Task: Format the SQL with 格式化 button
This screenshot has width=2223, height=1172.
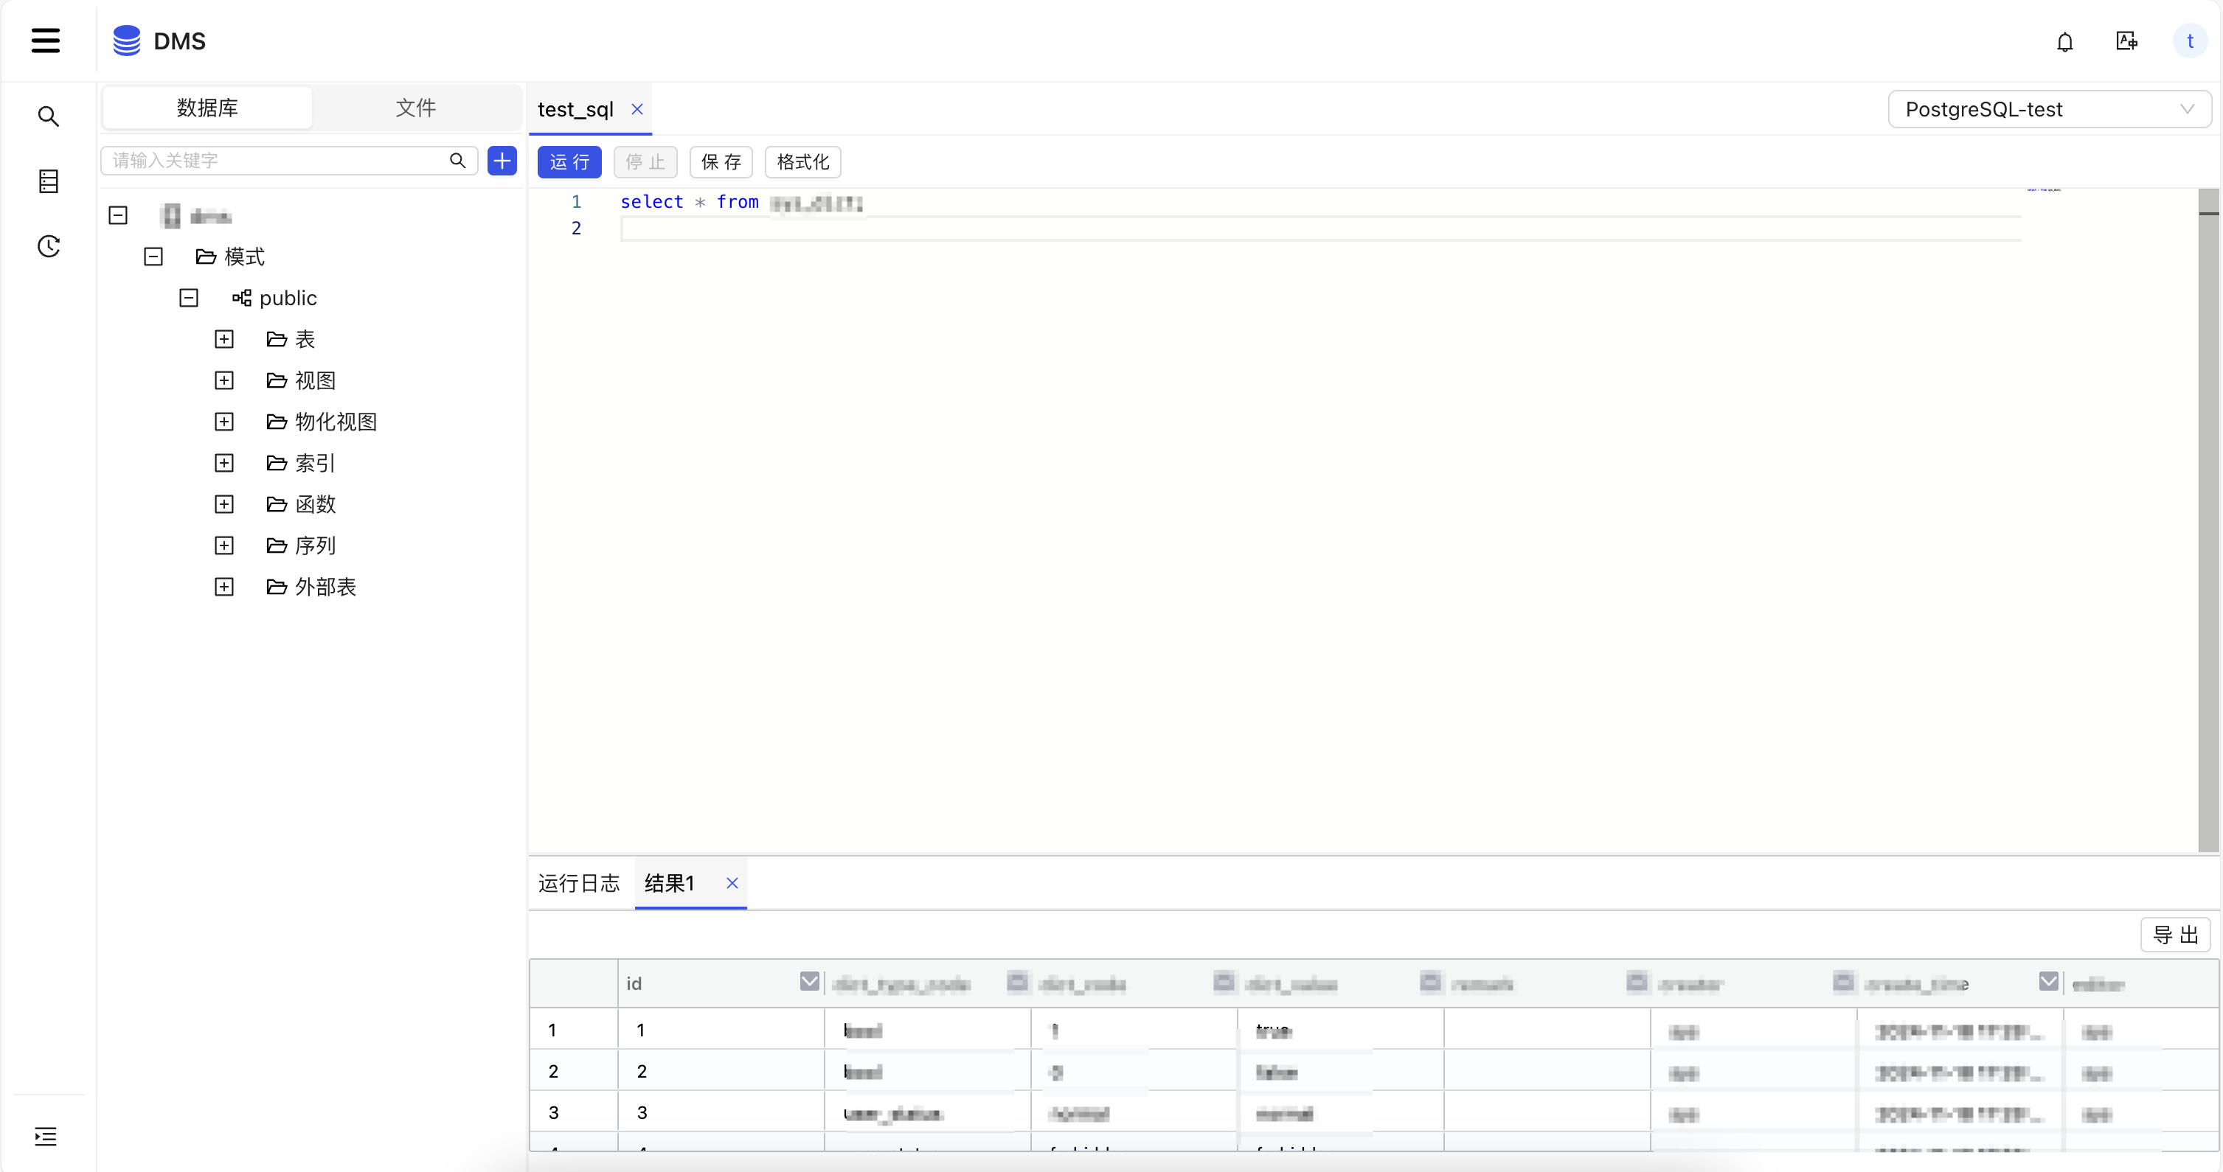Action: click(x=802, y=162)
